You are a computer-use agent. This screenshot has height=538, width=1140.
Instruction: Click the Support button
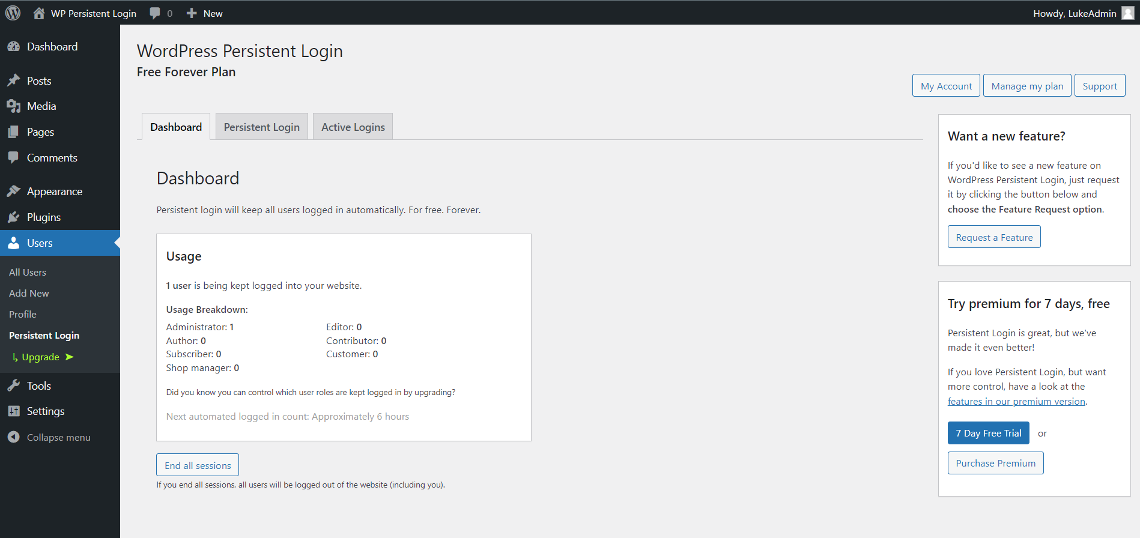point(1100,86)
